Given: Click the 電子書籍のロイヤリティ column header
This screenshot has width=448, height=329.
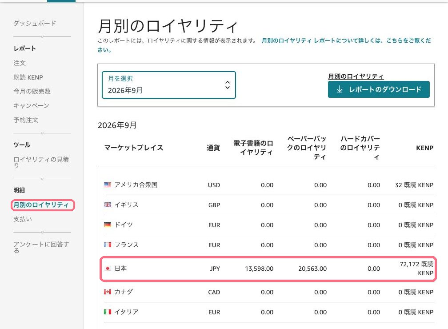Looking at the screenshot, I should 253,148.
